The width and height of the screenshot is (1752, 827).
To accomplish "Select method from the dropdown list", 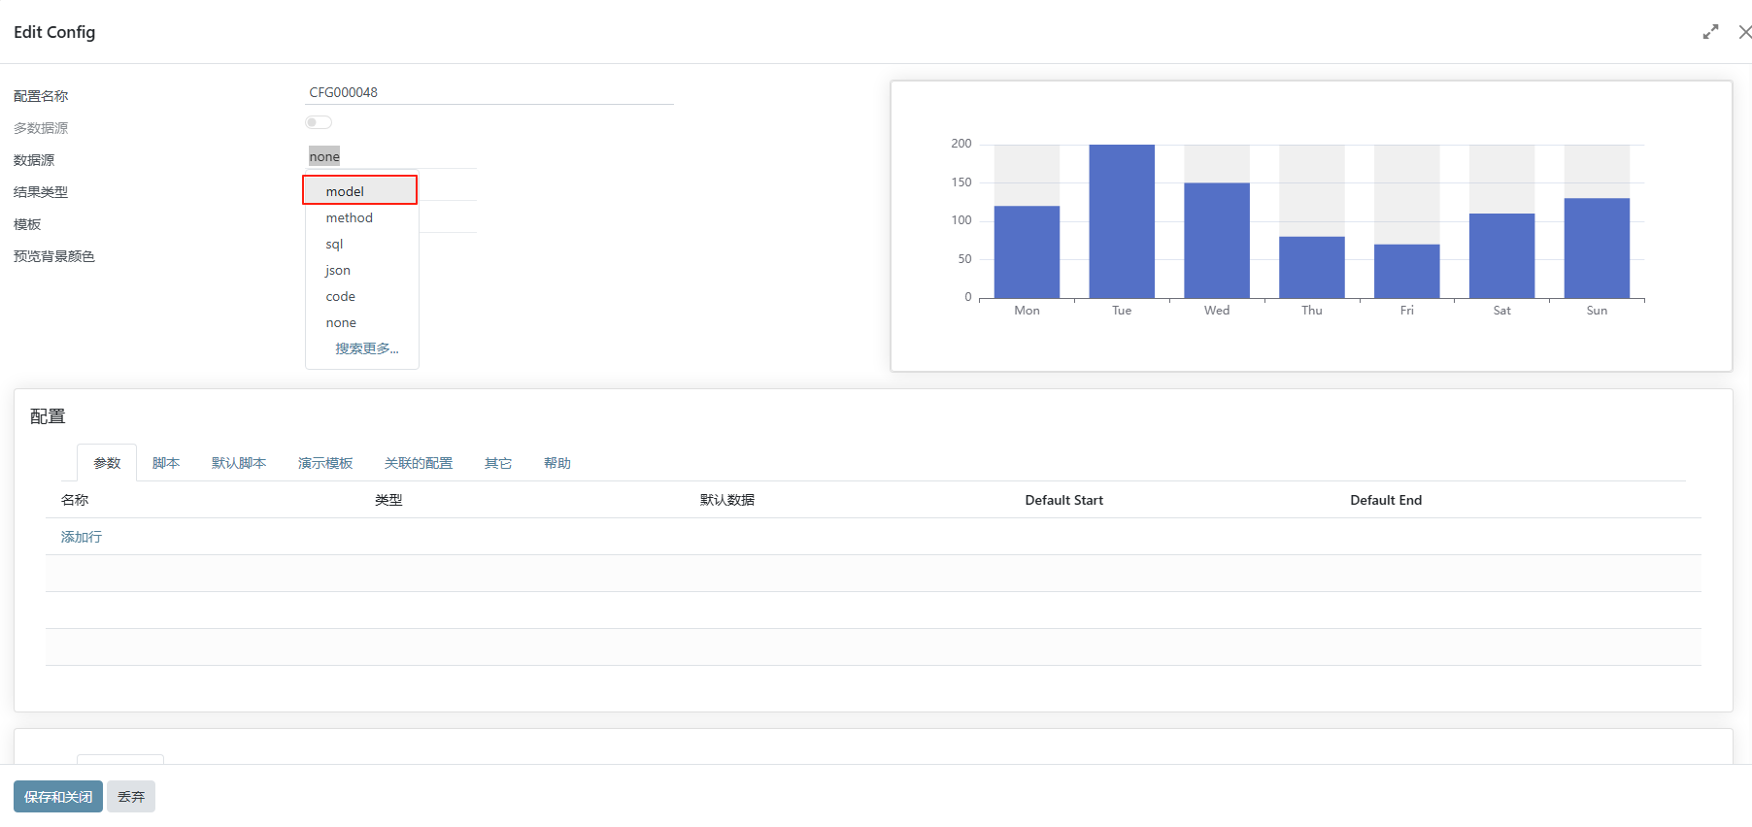I will [x=361, y=217].
